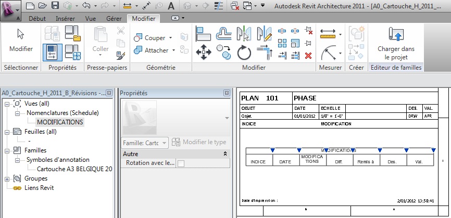Screen dimensions: 451x218
Task: Toggle the Properties palette button
Action: pos(53,52)
